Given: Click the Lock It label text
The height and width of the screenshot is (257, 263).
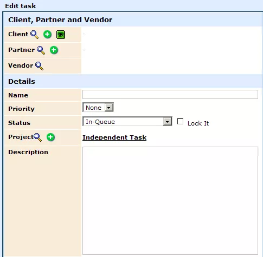Looking at the screenshot, I should 198,123.
